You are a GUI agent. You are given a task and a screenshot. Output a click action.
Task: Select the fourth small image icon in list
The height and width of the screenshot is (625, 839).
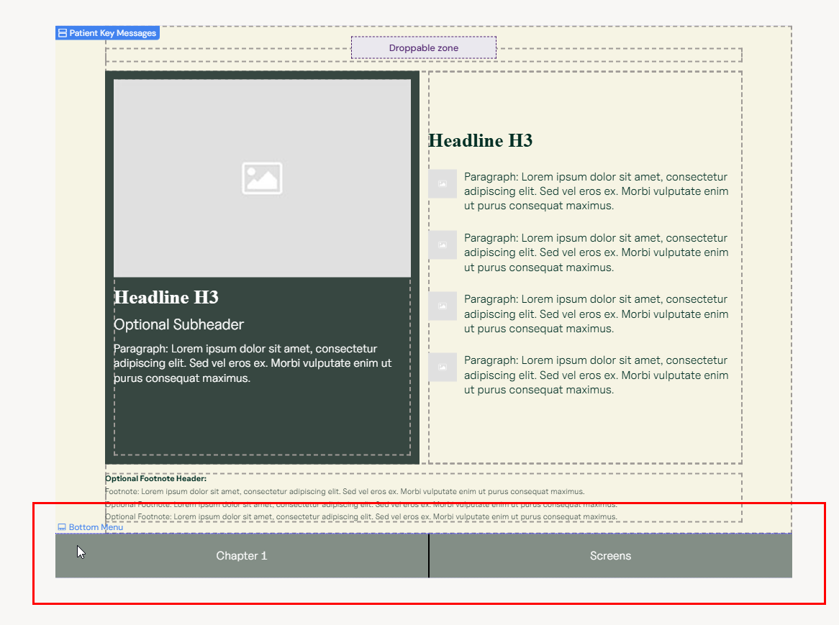point(443,368)
